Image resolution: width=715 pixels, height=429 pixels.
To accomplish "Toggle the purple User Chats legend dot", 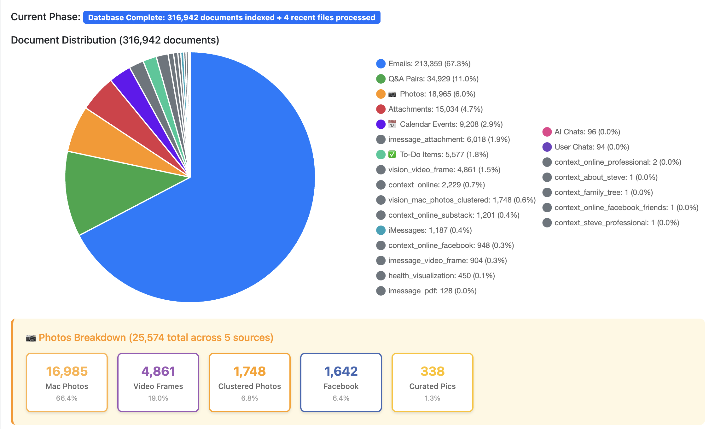I will coord(547,147).
